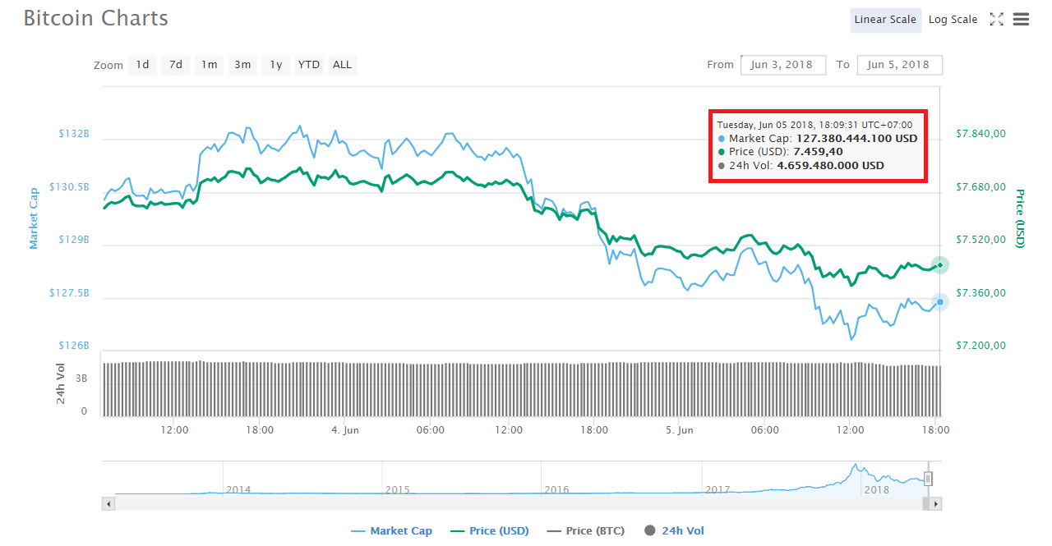This screenshot has height=546, width=1052.
Task: Switch to Log Scale
Action: pyautogui.click(x=953, y=20)
